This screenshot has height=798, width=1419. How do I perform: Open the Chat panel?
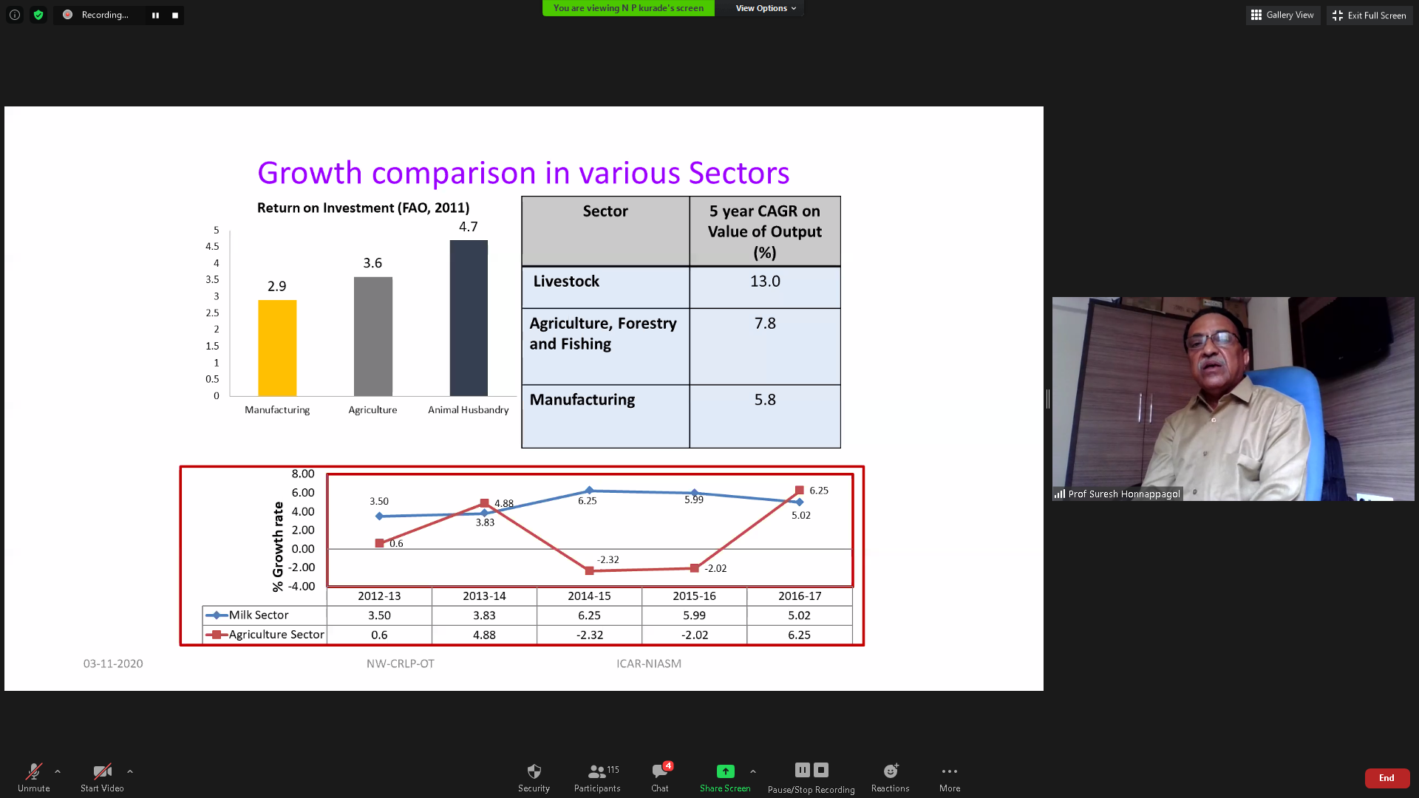(x=660, y=777)
